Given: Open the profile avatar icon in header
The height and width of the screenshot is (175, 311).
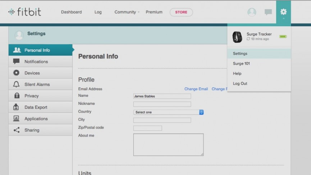Looking at the screenshot, I should [252, 12].
